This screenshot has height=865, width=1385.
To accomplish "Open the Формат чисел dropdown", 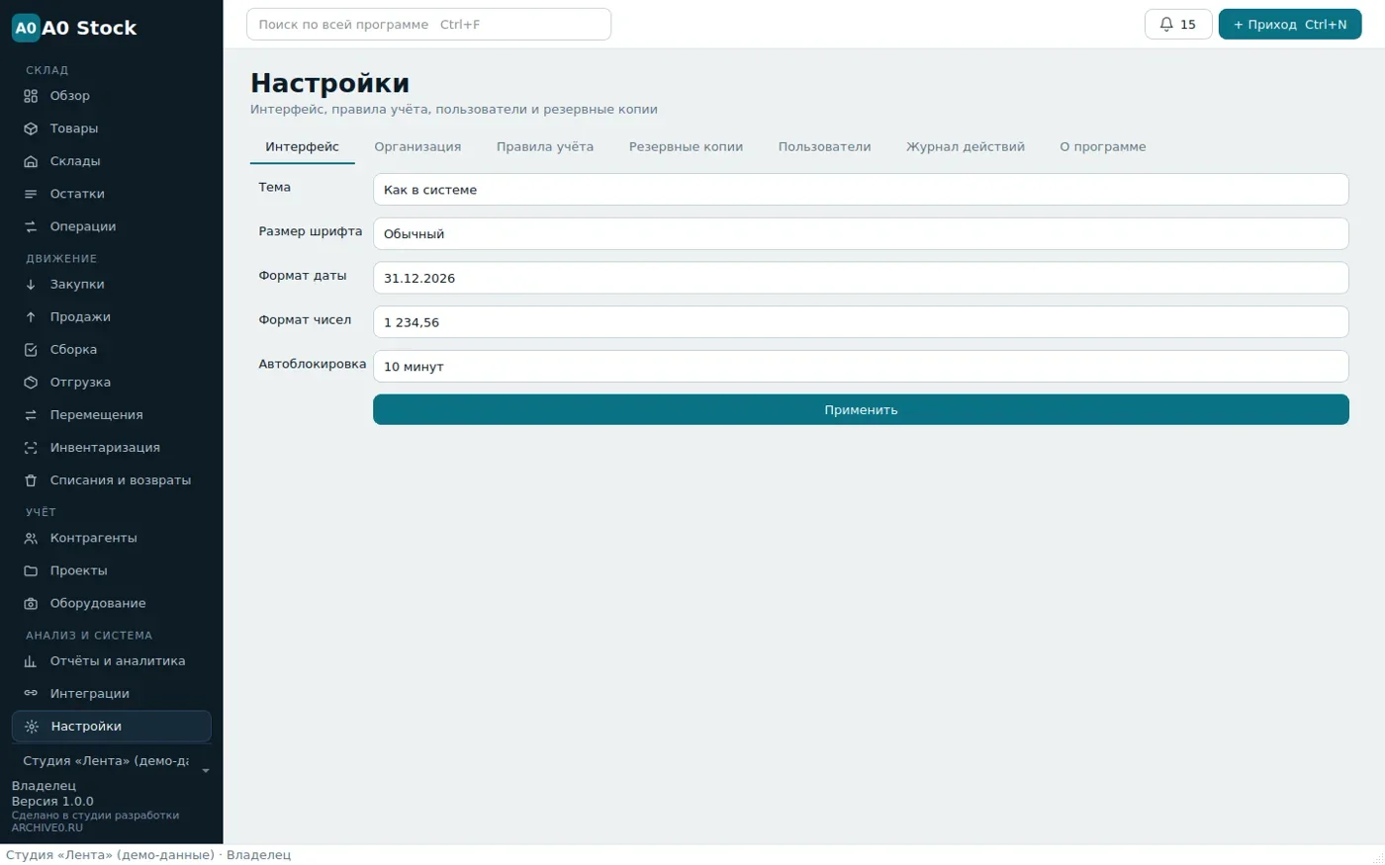I will 861,321.
